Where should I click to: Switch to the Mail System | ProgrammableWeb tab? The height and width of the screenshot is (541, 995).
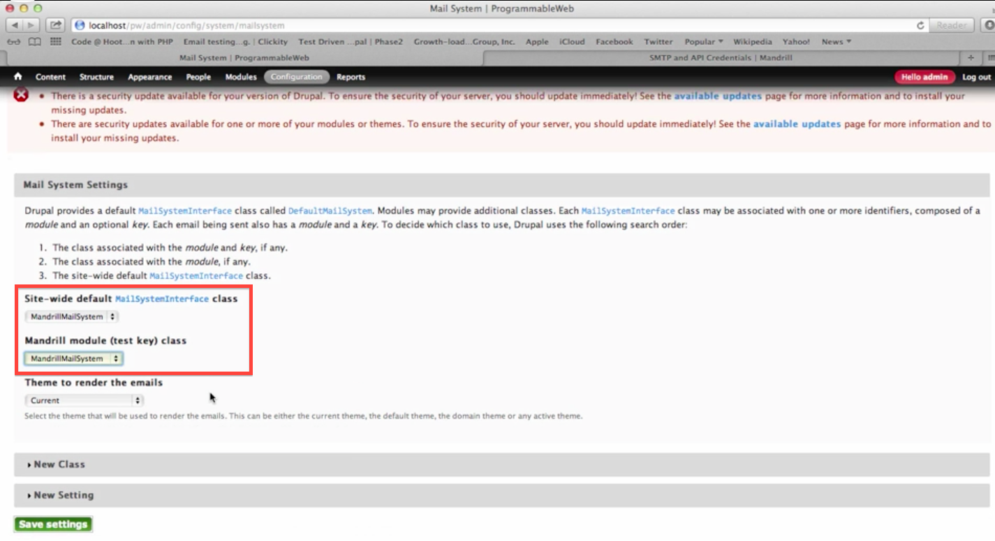244,58
